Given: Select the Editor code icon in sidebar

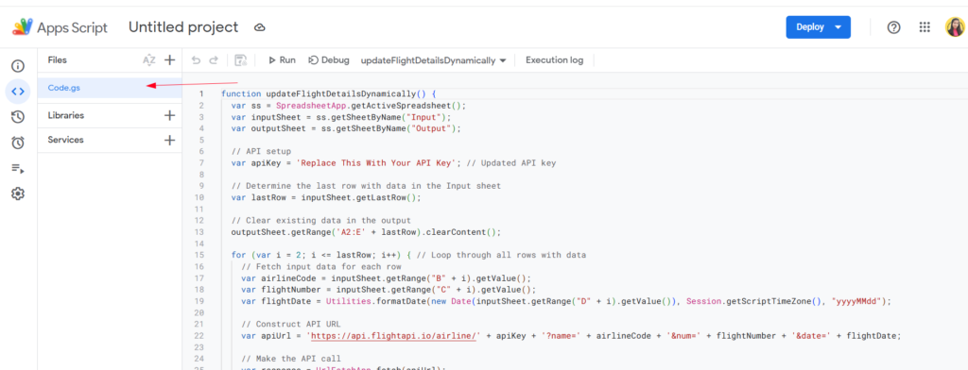Looking at the screenshot, I should point(18,92).
